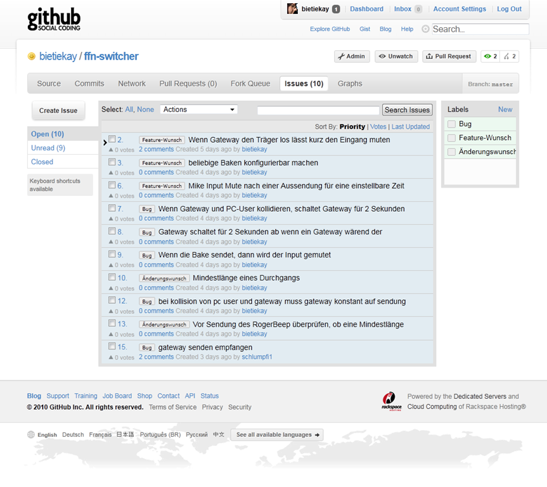Click the notification count badge next to bietiekay

tap(336, 10)
